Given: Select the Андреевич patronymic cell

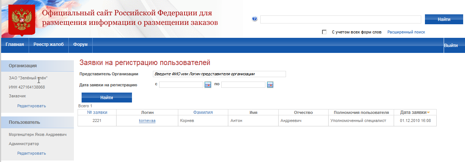Looking at the screenshot, I should [303, 120].
